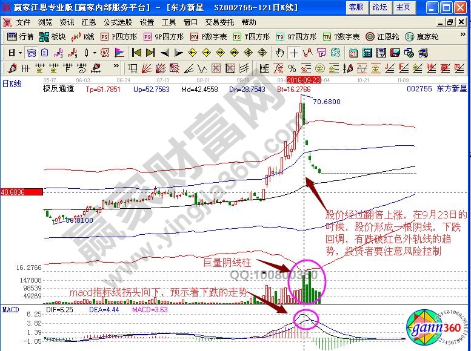
Task: Toggle the crosshair cursor tool
Action: tap(293, 52)
